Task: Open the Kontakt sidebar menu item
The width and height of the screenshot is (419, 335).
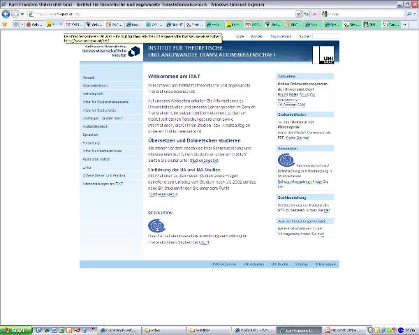Action: click(89, 77)
